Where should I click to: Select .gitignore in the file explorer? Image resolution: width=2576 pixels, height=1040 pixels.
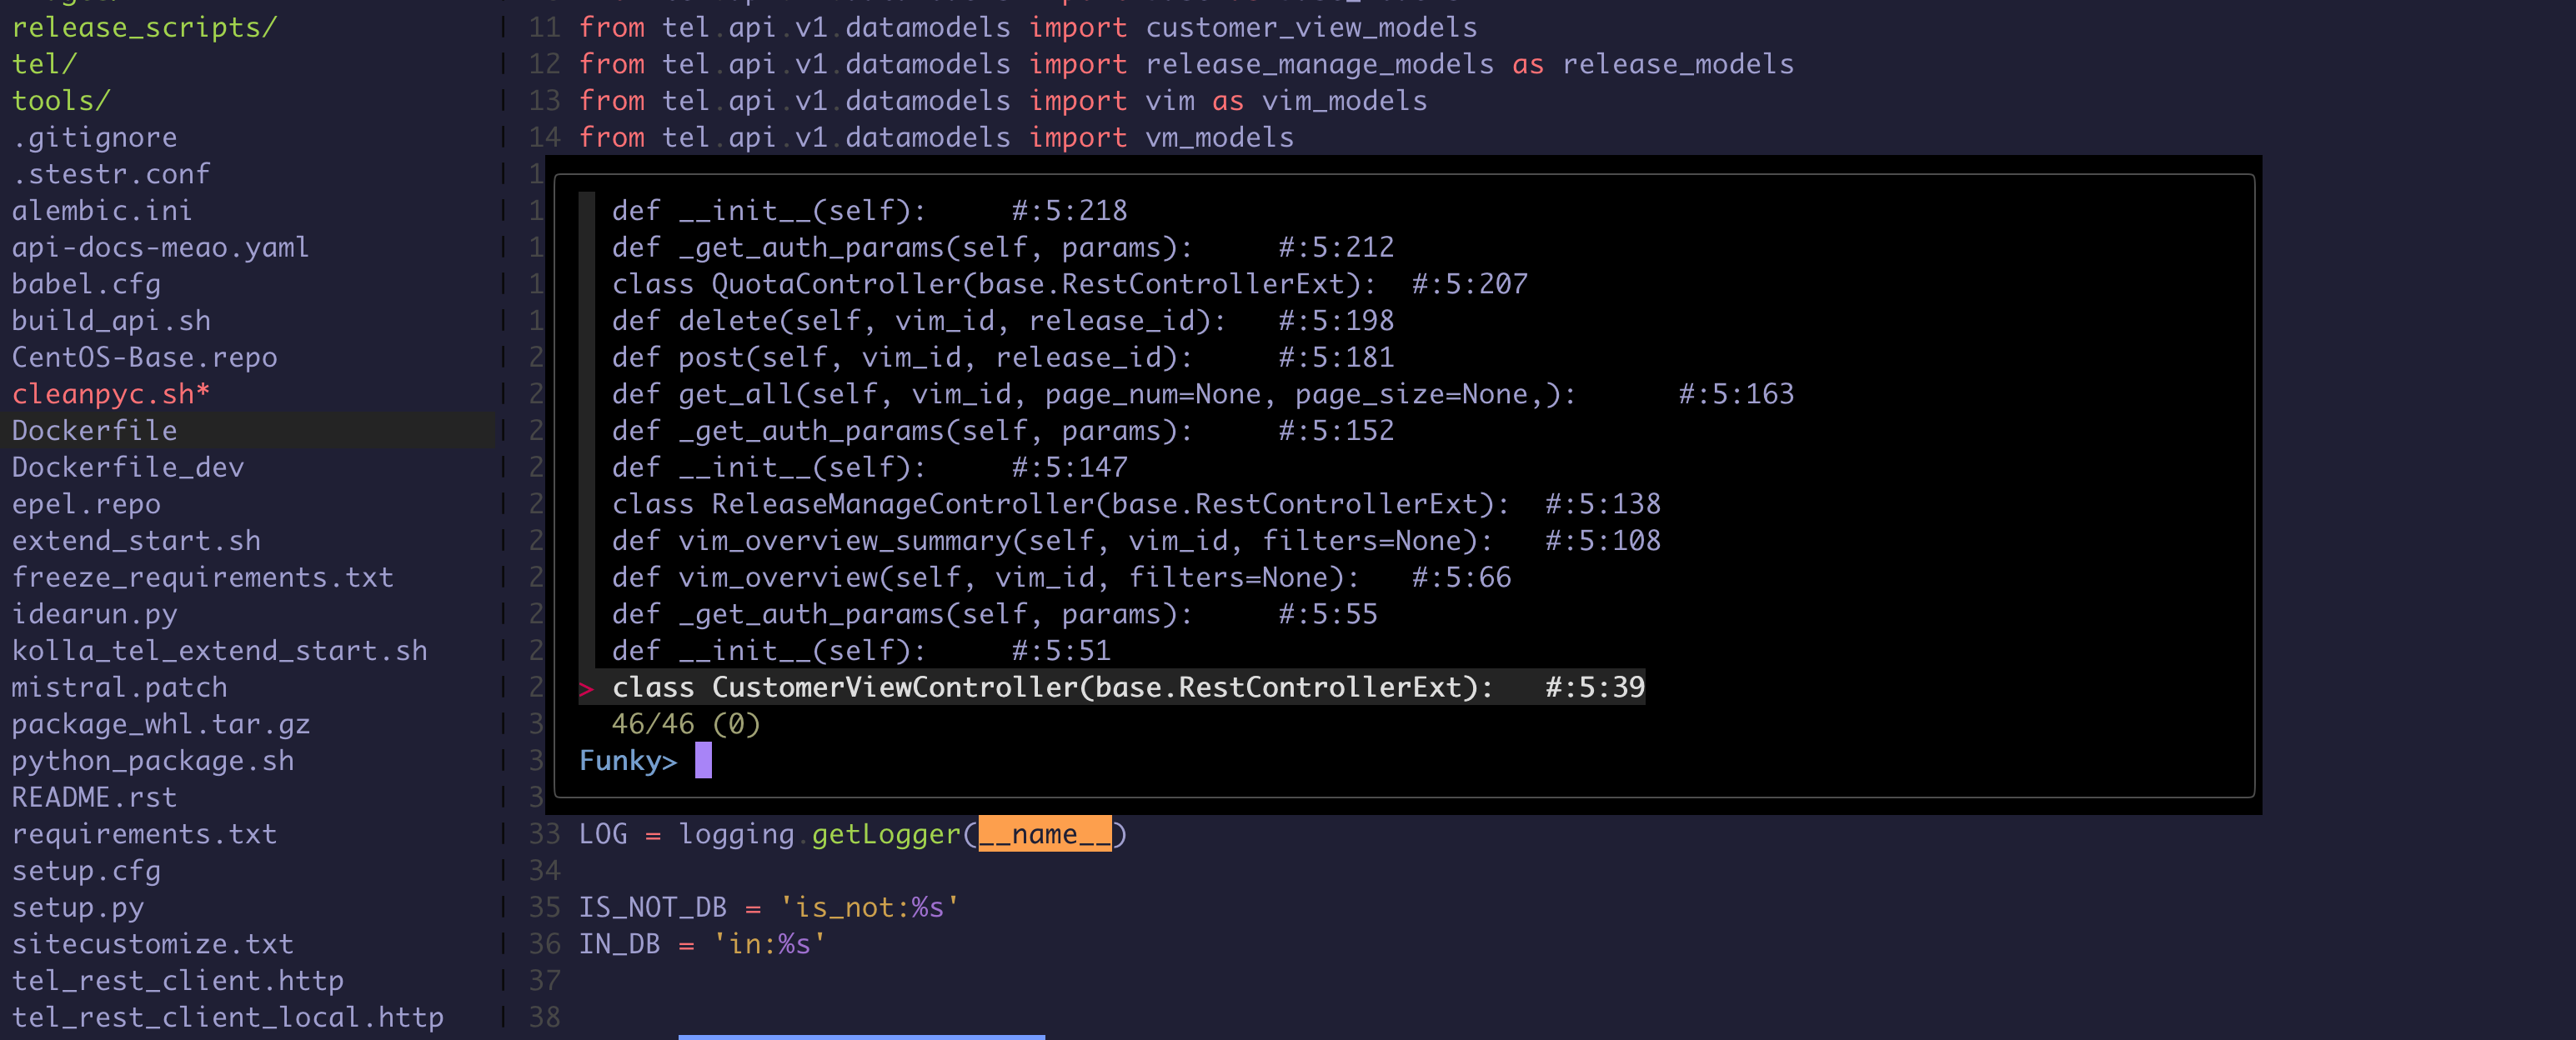94,138
